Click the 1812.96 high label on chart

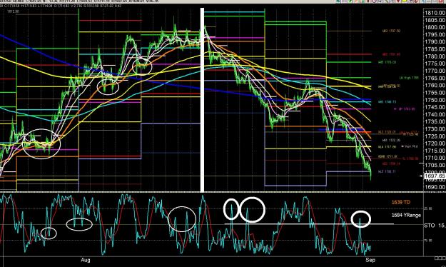click(x=13, y=11)
